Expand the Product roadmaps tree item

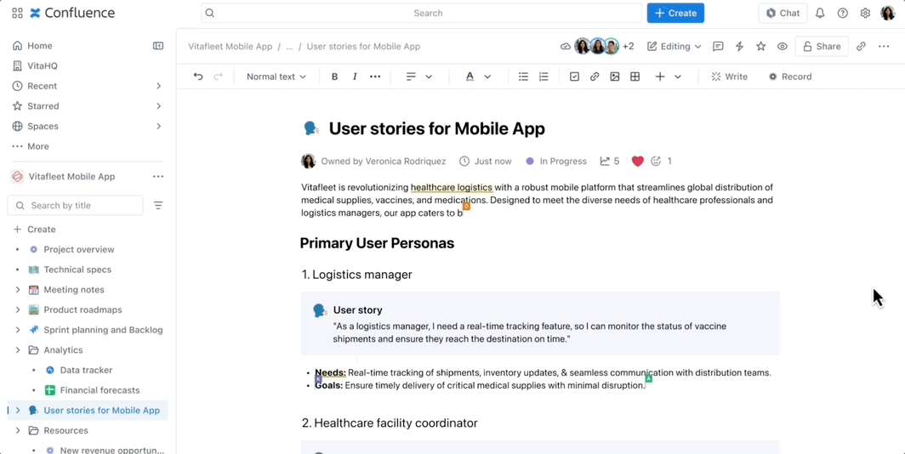coord(18,309)
